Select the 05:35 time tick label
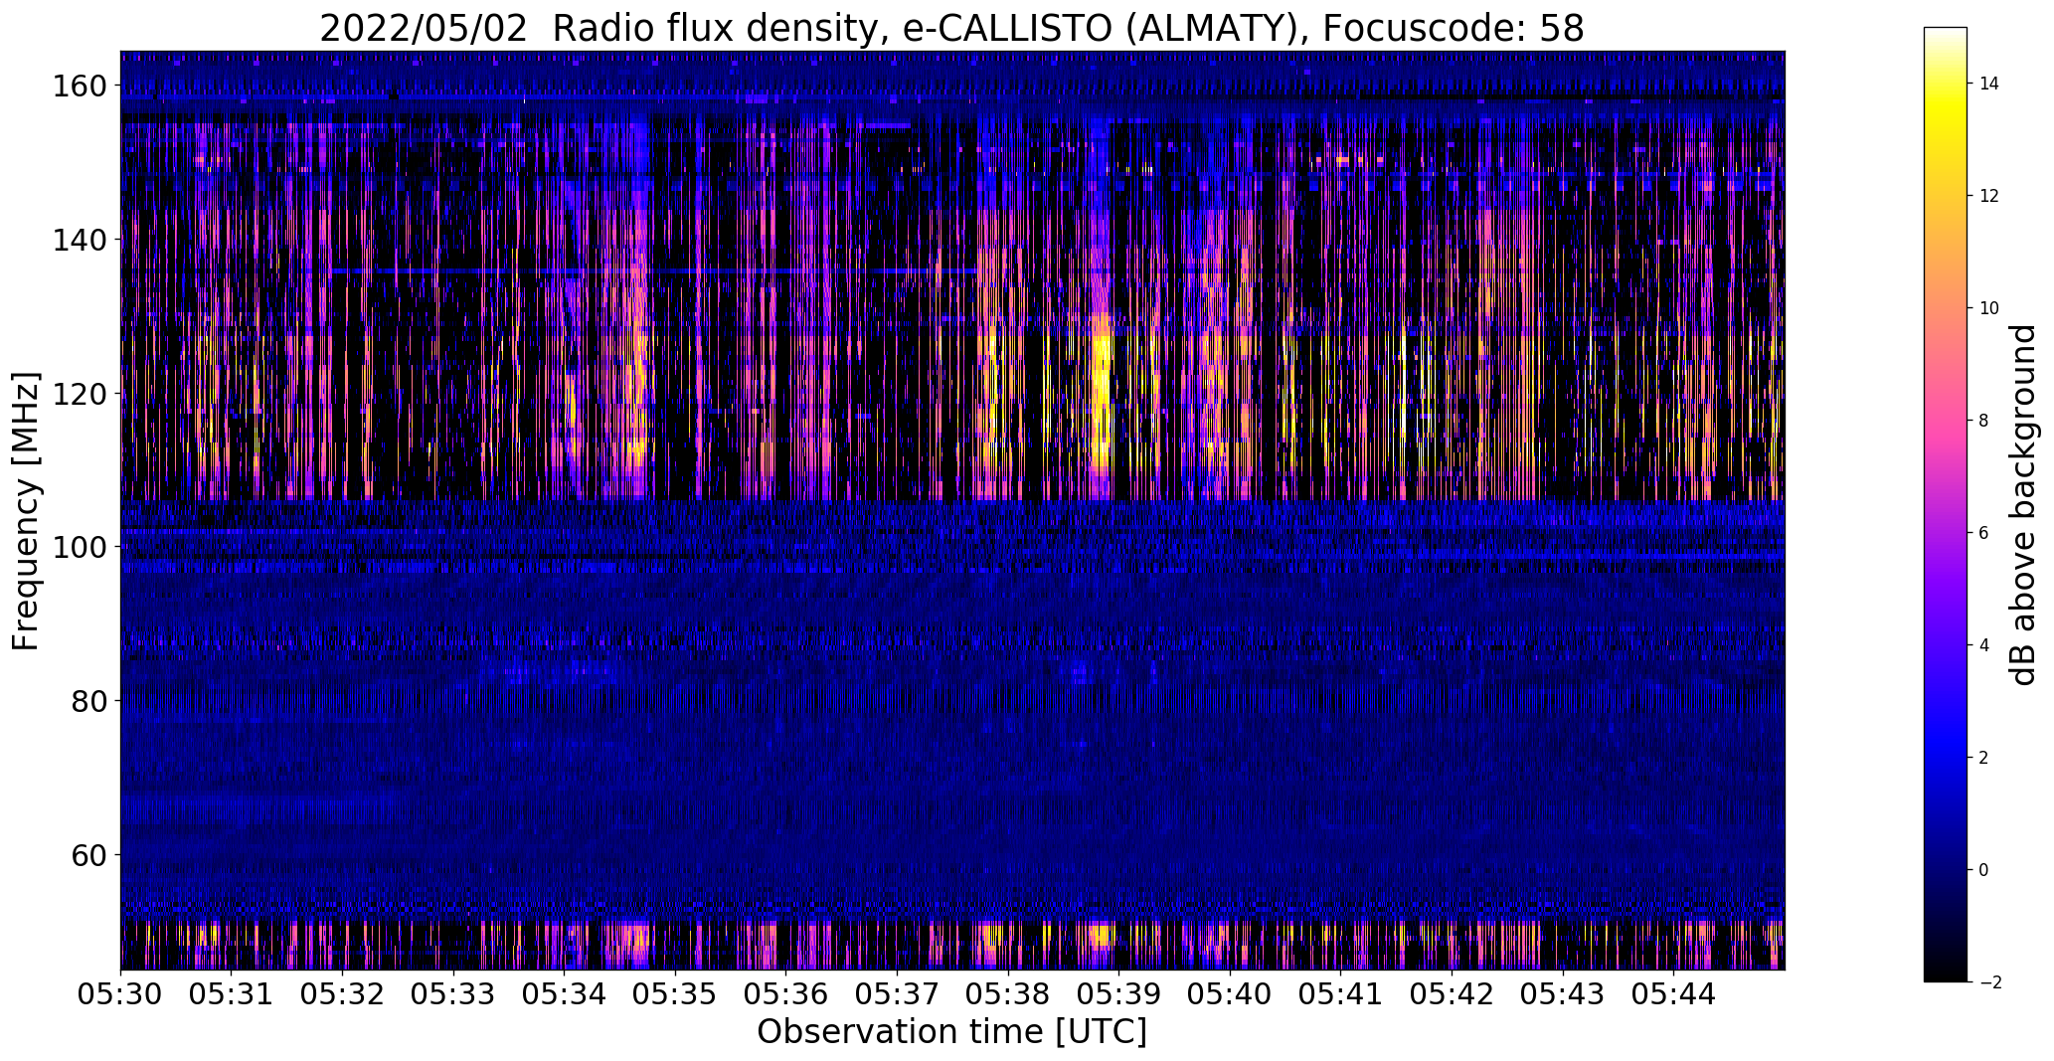Image resolution: width=2054 pixels, height=1061 pixels. (675, 993)
